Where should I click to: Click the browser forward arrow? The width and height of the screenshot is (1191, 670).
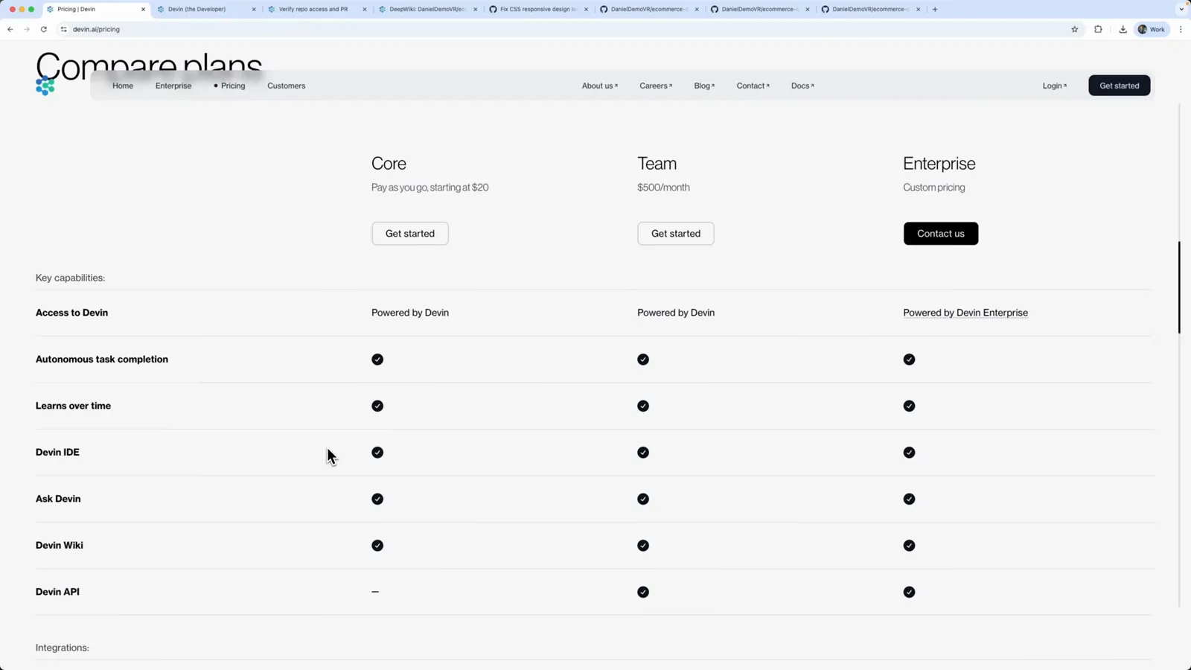point(27,29)
